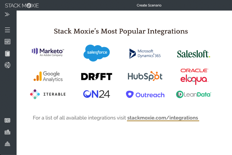Click the service bell icon
Screen dimensions: 232x155
pos(7,144)
